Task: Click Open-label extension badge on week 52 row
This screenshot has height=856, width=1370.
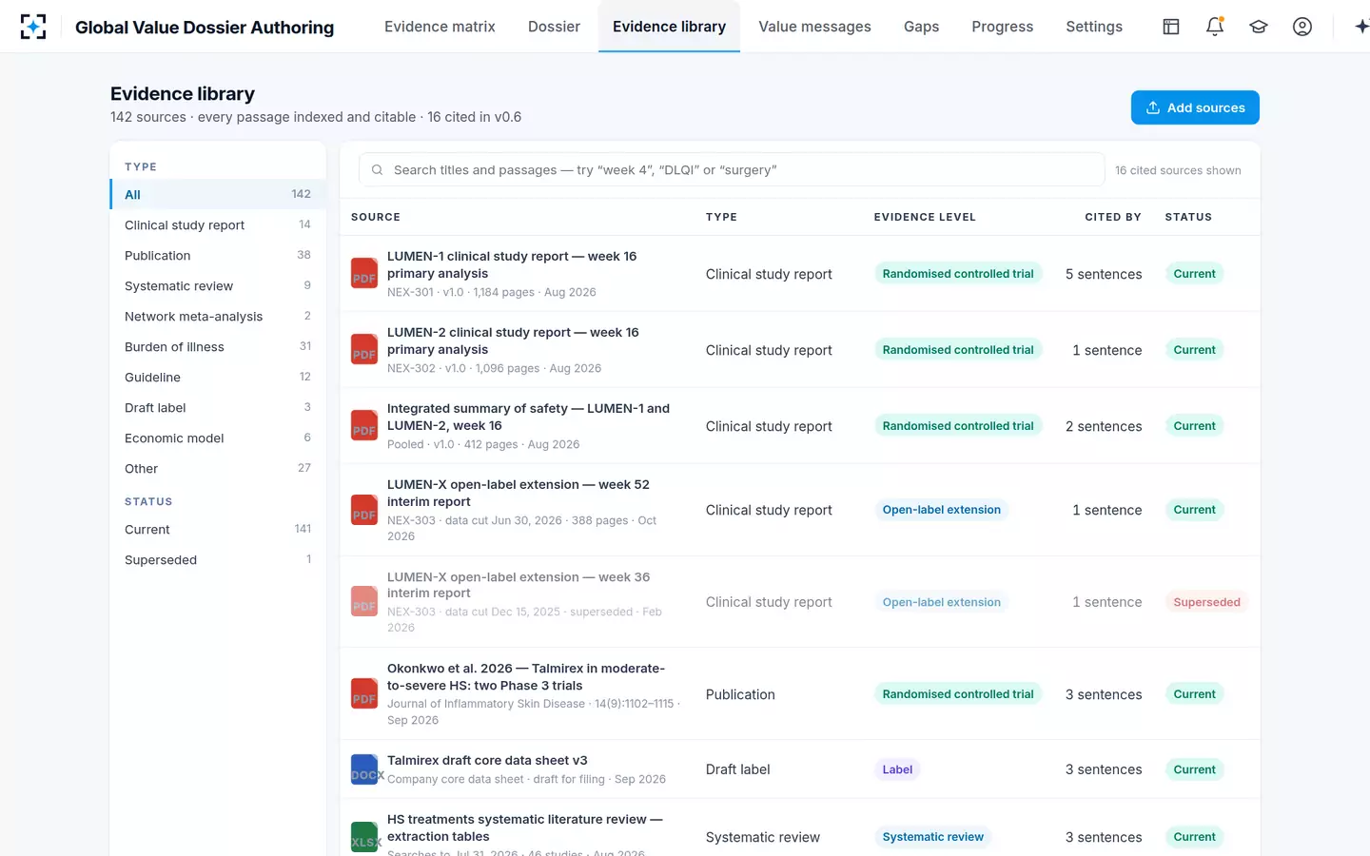Action: point(942,510)
